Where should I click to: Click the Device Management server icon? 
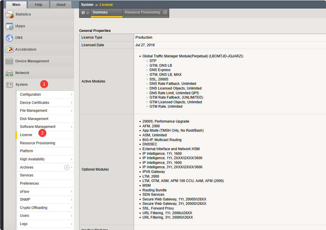9,61
